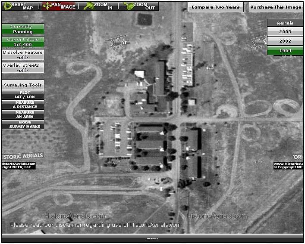Screen dimensions: 305x244
Task: Open Compare Two Years
Action: pos(215,7)
